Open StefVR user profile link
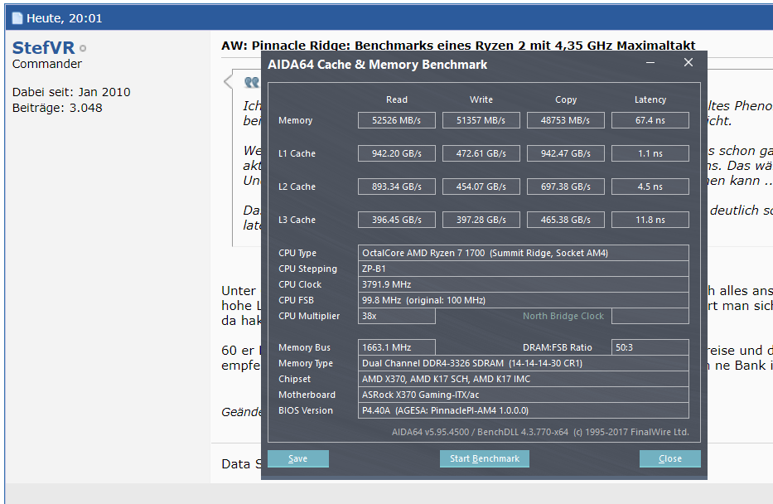This screenshot has width=773, height=504. tap(43, 48)
